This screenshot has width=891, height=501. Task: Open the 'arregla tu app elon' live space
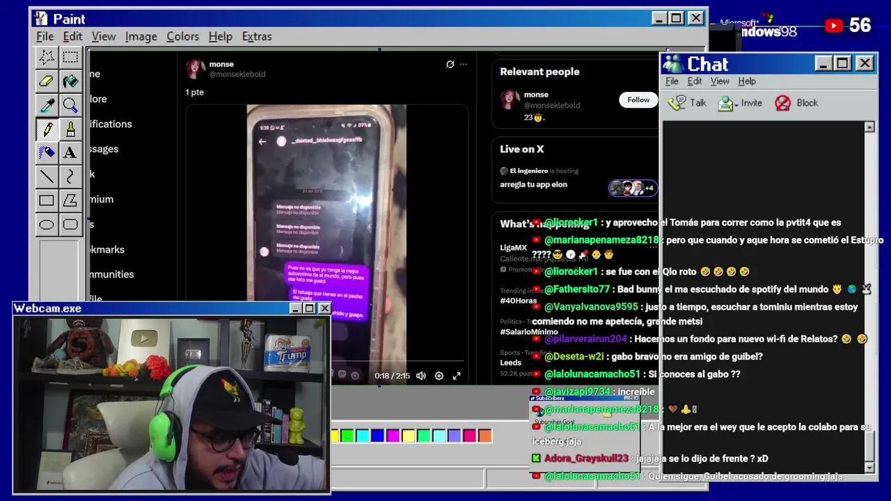coord(533,184)
